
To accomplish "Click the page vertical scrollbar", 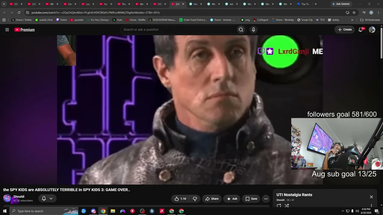I will click(x=381, y=43).
